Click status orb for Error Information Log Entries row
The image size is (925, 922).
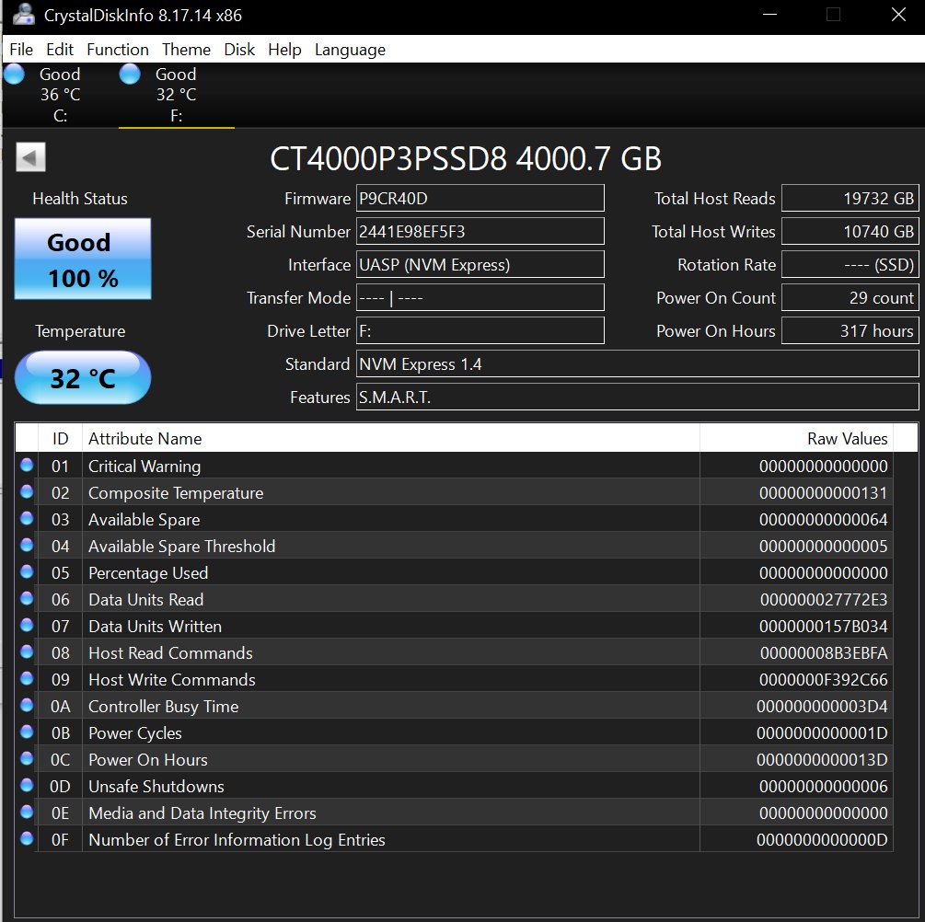(27, 838)
